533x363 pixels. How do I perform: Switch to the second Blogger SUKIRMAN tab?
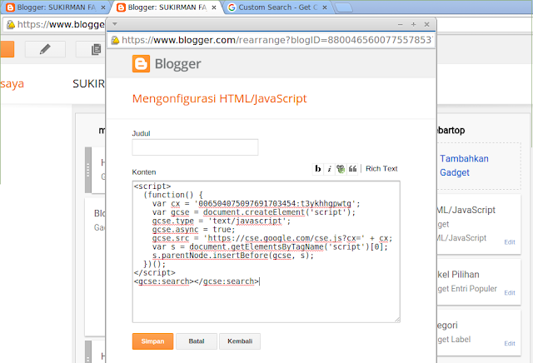coord(167,7)
